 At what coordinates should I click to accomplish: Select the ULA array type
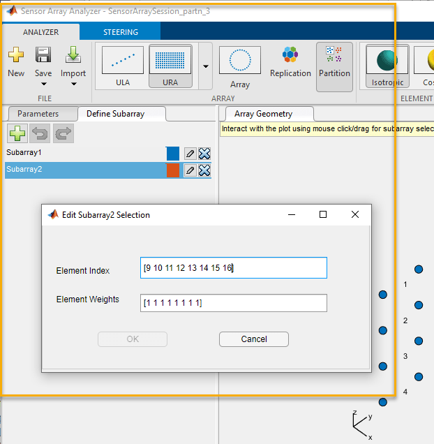[123, 67]
